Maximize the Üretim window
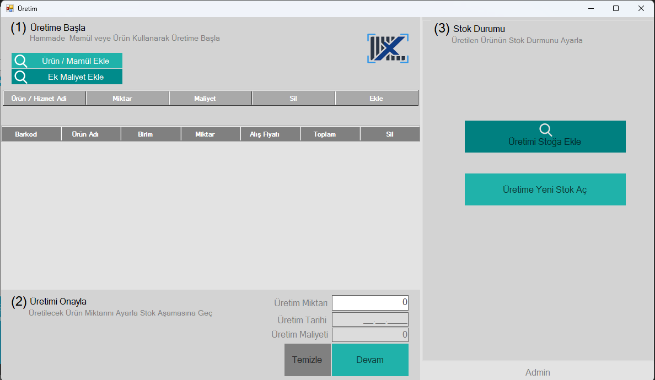Screen dimensions: 655x380 pos(616,8)
